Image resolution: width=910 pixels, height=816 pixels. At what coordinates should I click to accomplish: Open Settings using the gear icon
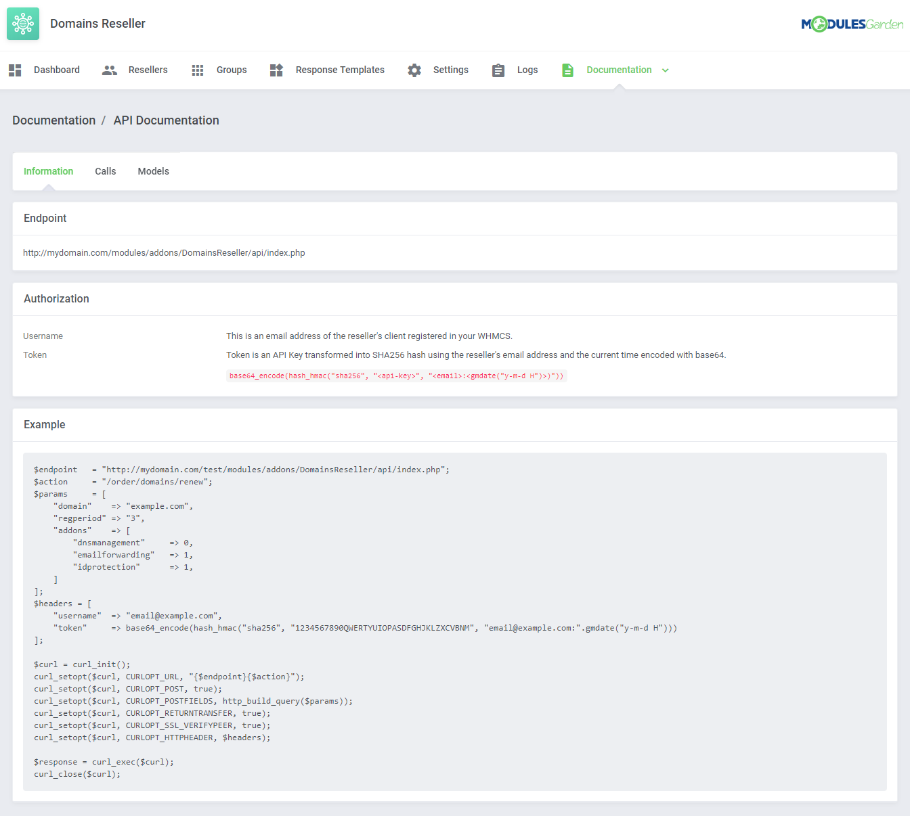pyautogui.click(x=414, y=70)
